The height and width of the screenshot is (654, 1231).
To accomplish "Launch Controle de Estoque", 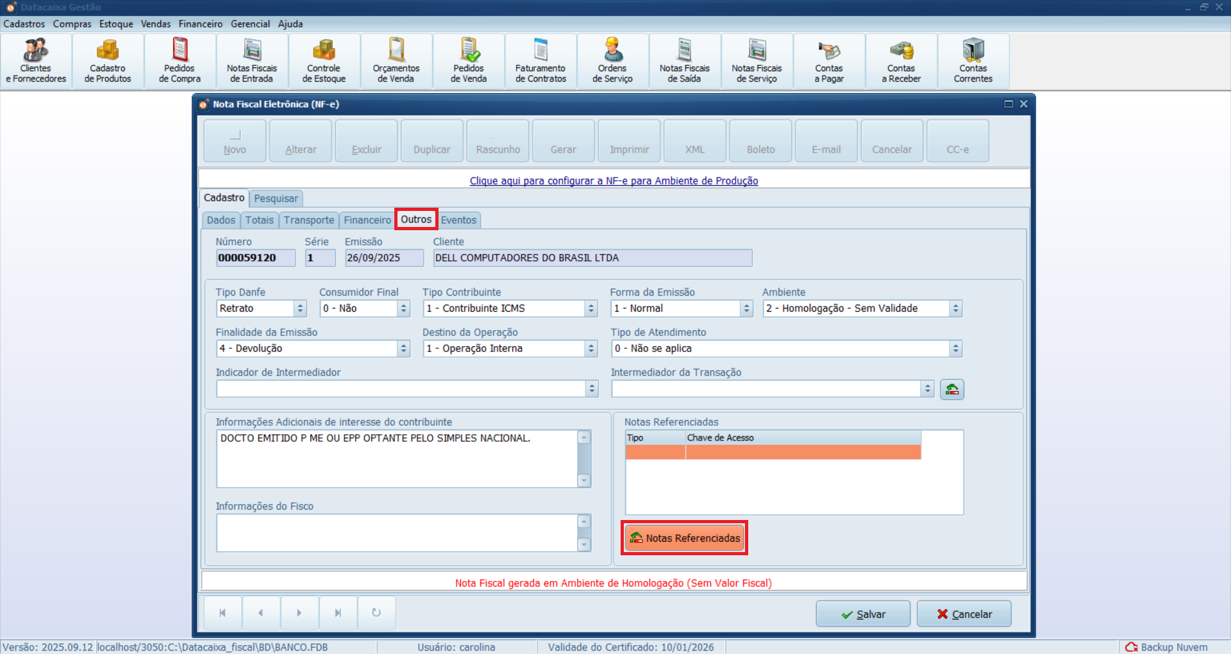I will click(x=324, y=62).
